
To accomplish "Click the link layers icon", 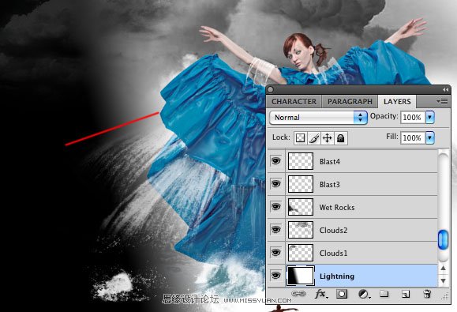I will coord(298,294).
